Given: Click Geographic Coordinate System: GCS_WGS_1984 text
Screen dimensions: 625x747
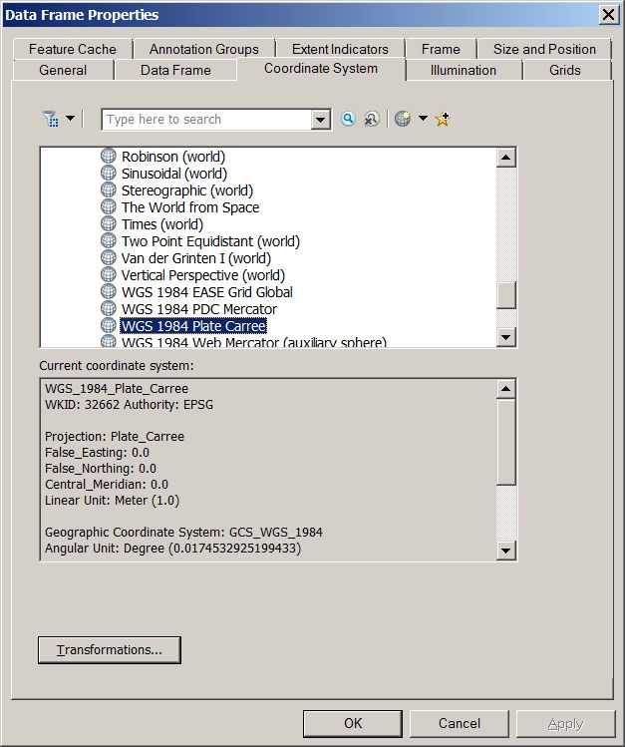Looking at the screenshot, I should [183, 533].
